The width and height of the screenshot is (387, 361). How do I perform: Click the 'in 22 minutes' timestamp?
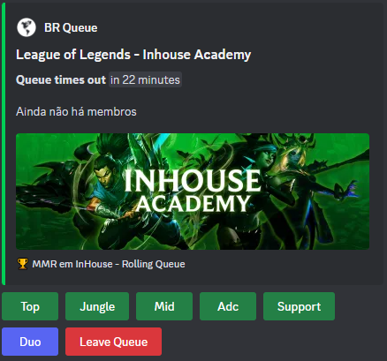pyautogui.click(x=145, y=79)
